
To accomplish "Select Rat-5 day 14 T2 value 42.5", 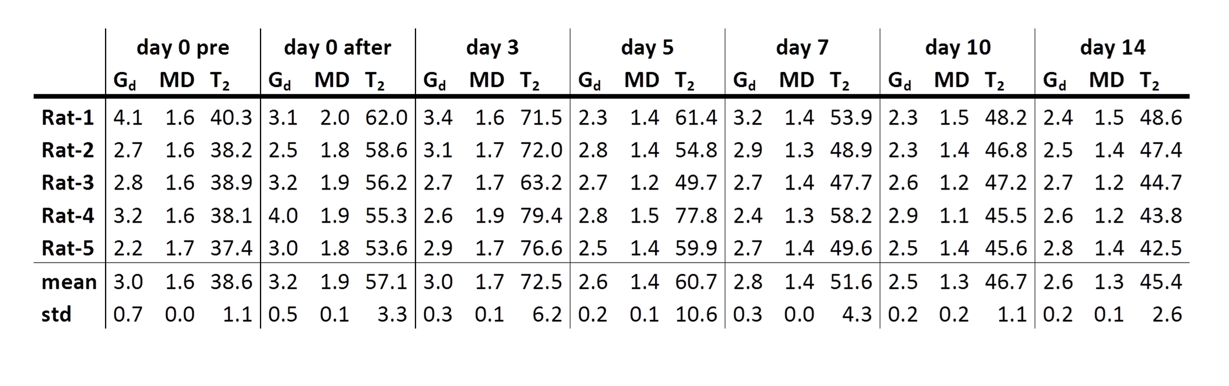I will coord(1161,249).
